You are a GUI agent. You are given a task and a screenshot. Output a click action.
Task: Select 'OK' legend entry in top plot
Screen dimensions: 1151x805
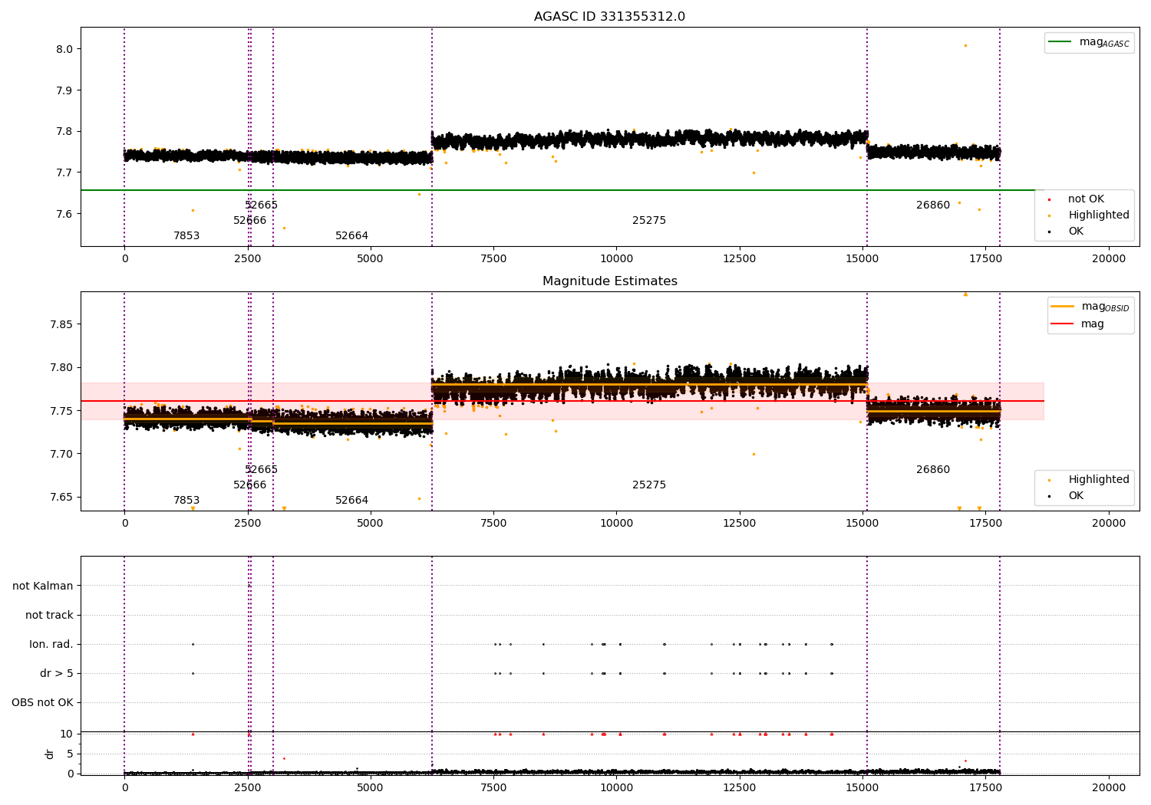(x=1076, y=232)
